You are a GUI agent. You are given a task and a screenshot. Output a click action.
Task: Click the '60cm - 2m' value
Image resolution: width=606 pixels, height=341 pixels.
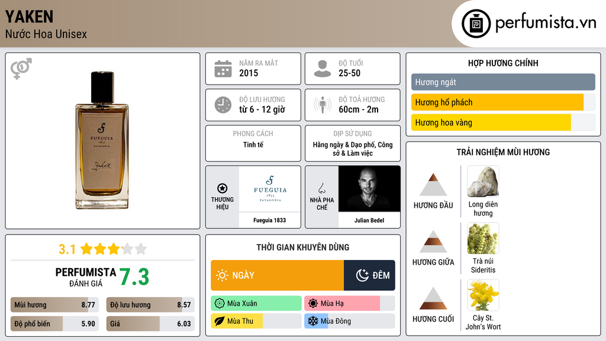(359, 110)
